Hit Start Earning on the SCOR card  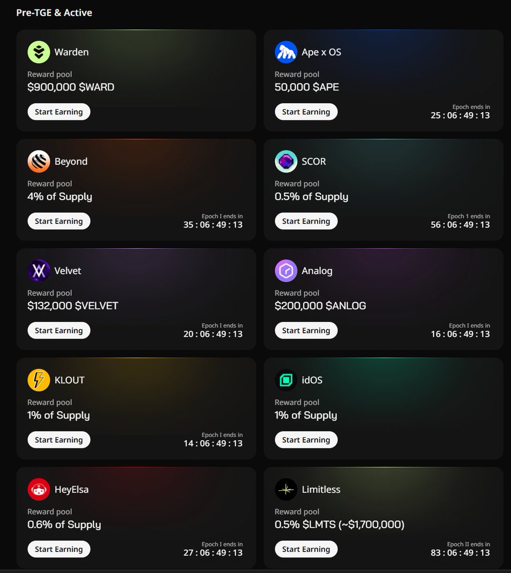point(306,221)
